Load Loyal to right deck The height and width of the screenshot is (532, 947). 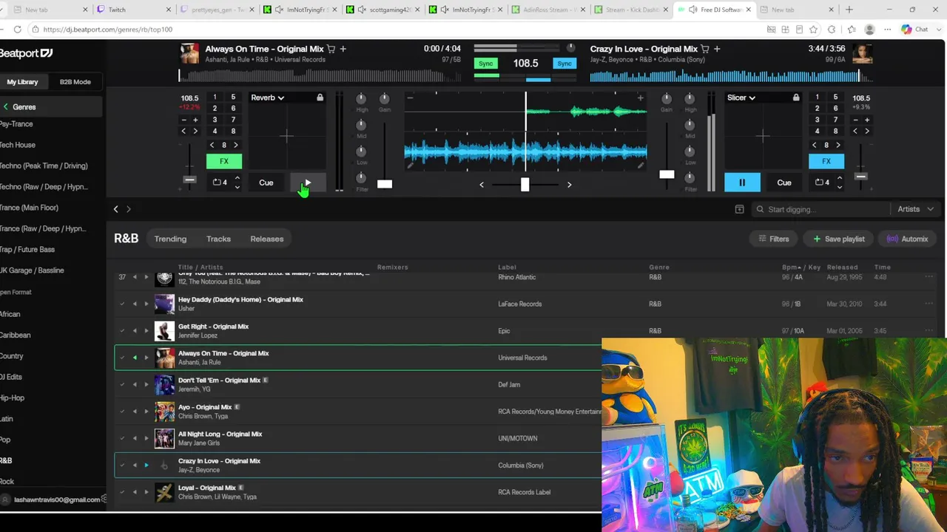point(146,492)
